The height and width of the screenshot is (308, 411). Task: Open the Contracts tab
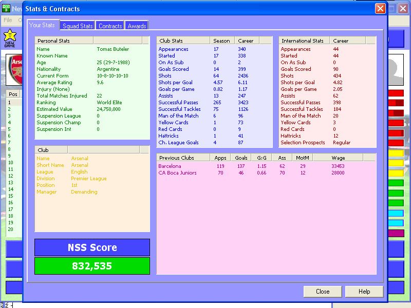tap(110, 26)
